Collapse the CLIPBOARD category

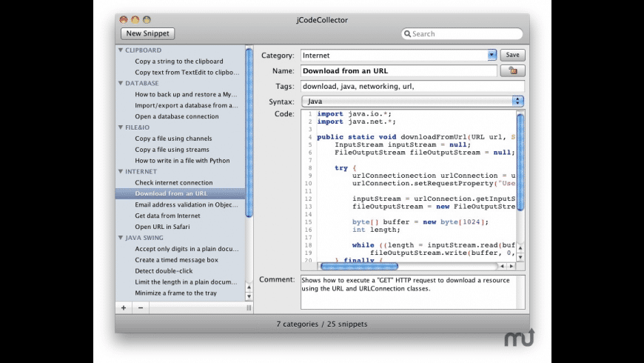coord(121,50)
